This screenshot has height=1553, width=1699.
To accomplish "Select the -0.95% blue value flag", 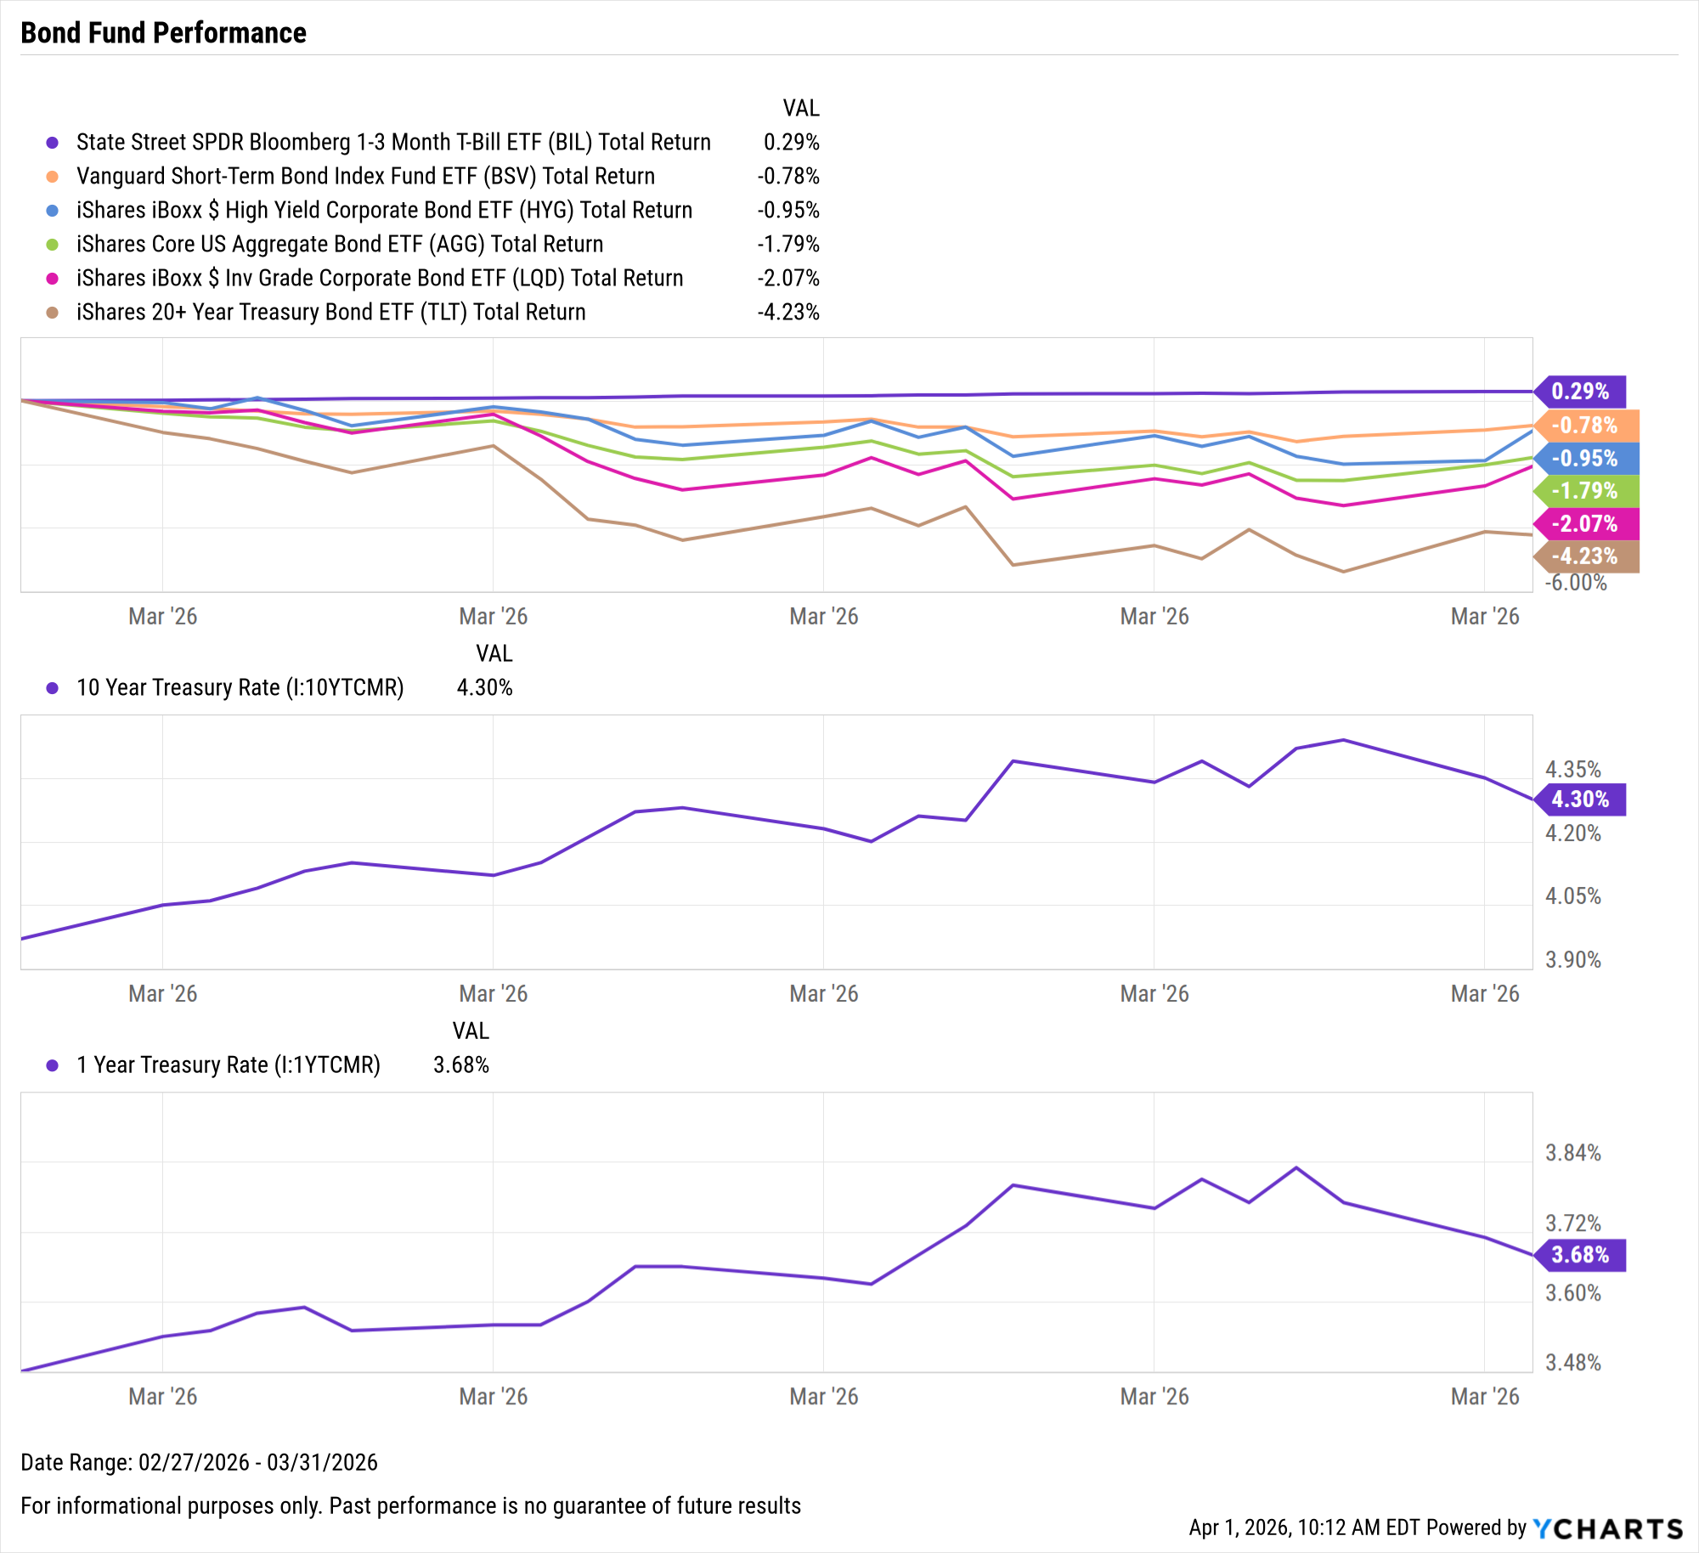I will (1585, 459).
